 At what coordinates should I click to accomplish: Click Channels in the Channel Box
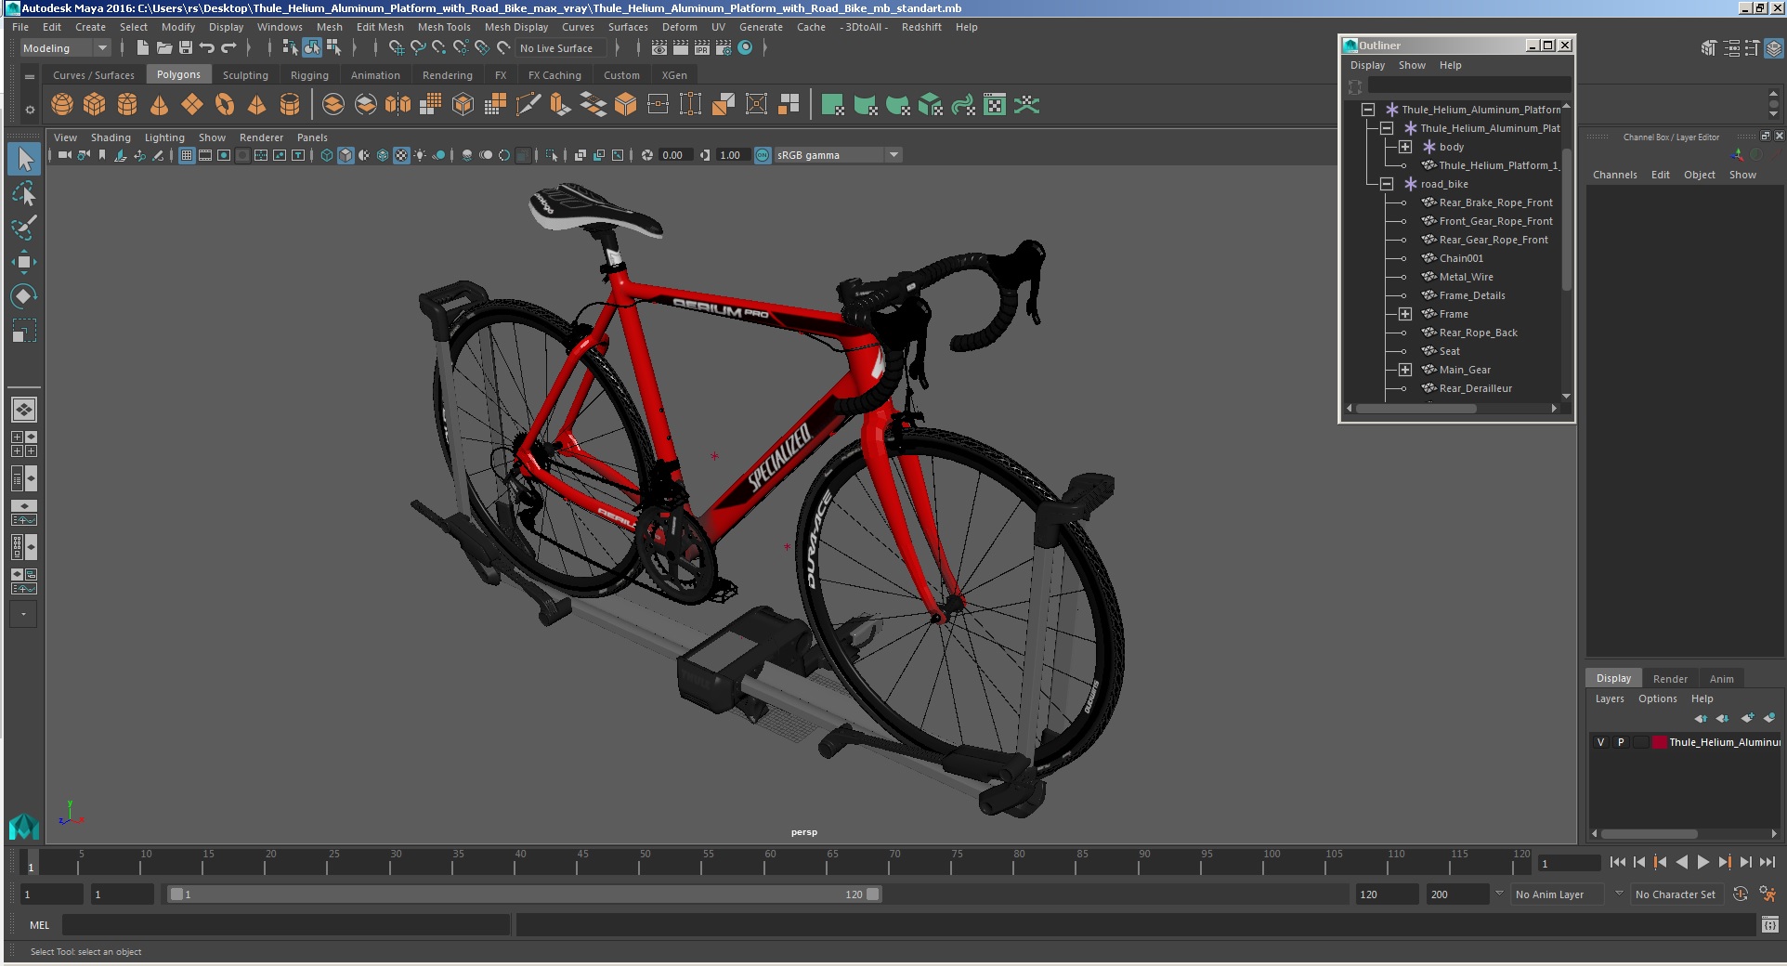(x=1614, y=175)
